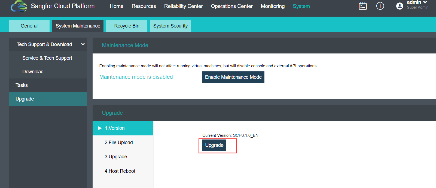Select the Upgrade sidebar item
The width and height of the screenshot is (436, 188).
coord(48,99)
